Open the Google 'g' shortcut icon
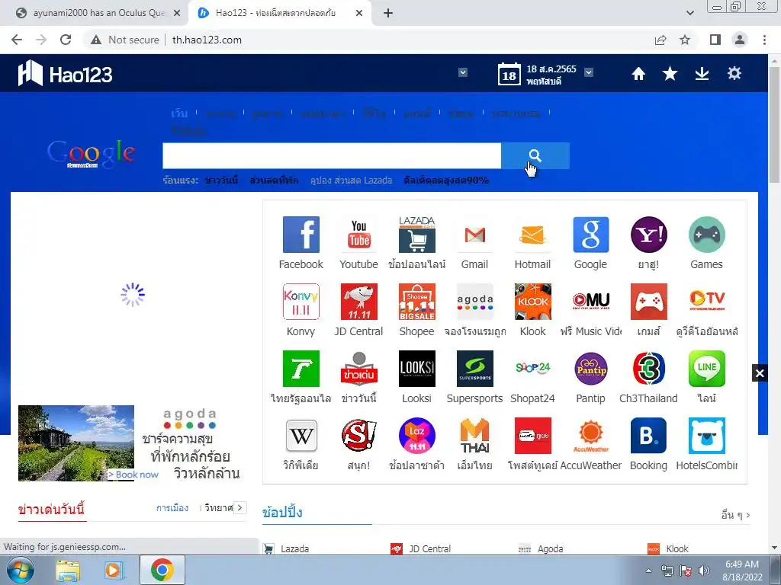The height and width of the screenshot is (585, 781). 591,235
